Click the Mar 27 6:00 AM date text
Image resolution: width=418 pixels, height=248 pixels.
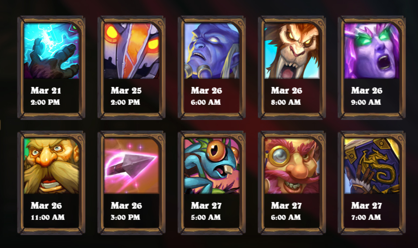pyautogui.click(x=286, y=211)
